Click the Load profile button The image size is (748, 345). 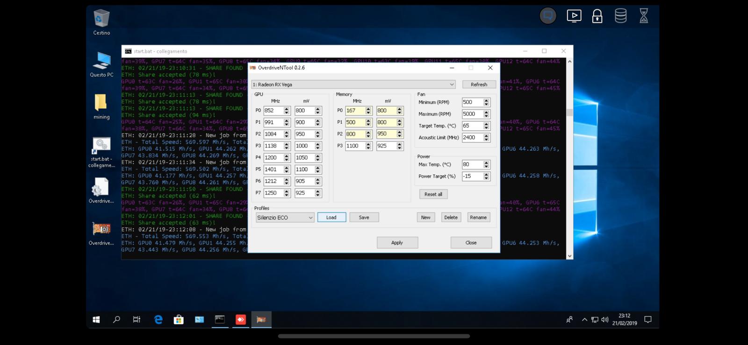click(331, 218)
